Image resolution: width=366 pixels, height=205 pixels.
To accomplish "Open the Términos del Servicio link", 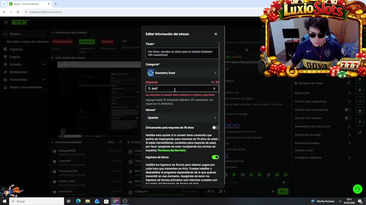I will tap(171, 150).
